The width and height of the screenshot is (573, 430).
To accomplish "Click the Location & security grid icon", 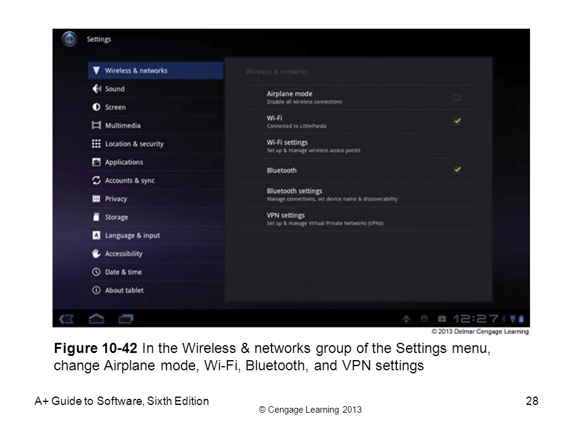I will [96, 144].
